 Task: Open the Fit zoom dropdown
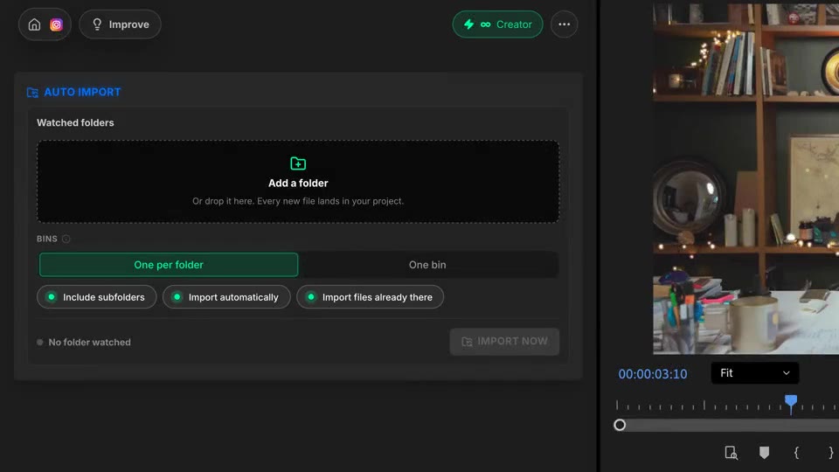tap(755, 373)
